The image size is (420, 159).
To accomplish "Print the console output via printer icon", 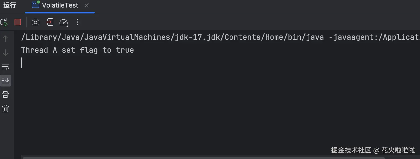I will point(5,95).
